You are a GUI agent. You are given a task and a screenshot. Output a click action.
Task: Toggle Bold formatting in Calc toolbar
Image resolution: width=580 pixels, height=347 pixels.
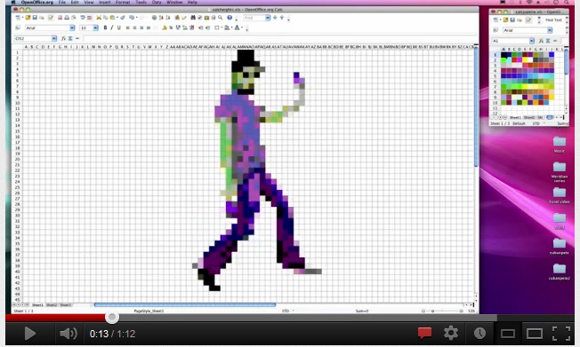(x=105, y=28)
